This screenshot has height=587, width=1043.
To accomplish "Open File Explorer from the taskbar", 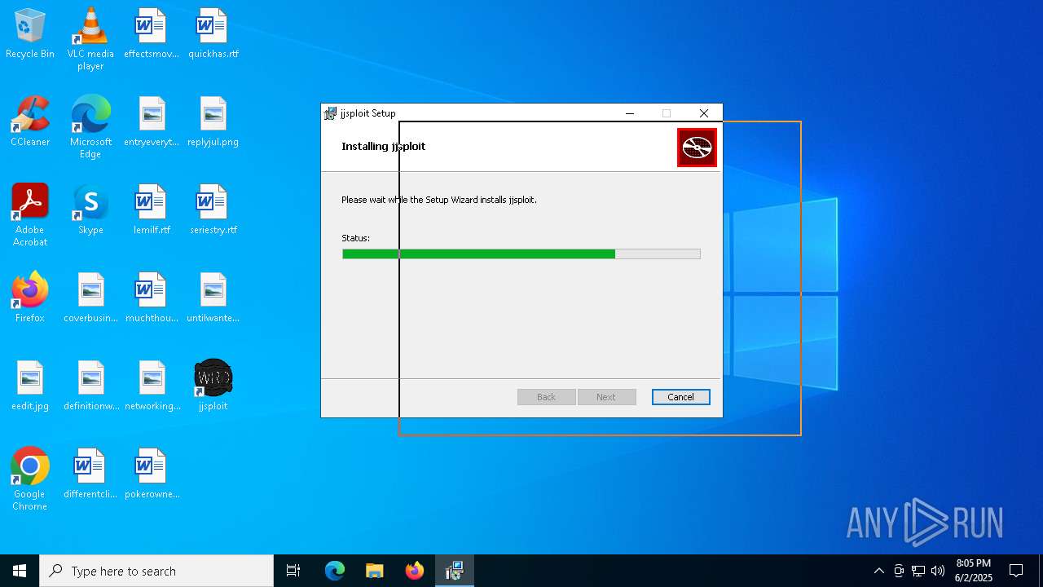I will click(374, 571).
